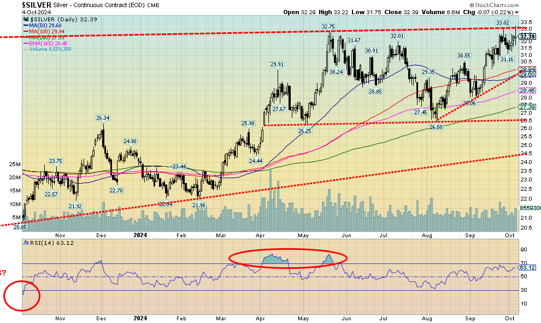The image size is (541, 323).
Task: Click the 33.02 high price annotation
Action: 502,22
